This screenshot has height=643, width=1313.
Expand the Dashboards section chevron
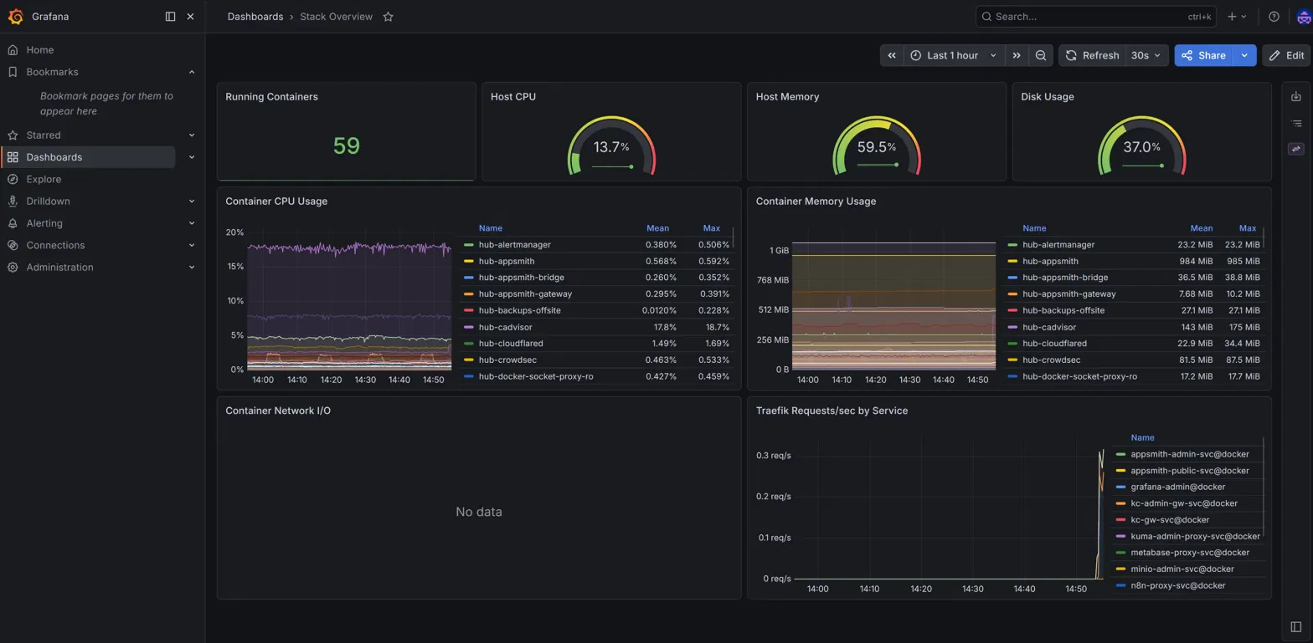click(x=191, y=157)
